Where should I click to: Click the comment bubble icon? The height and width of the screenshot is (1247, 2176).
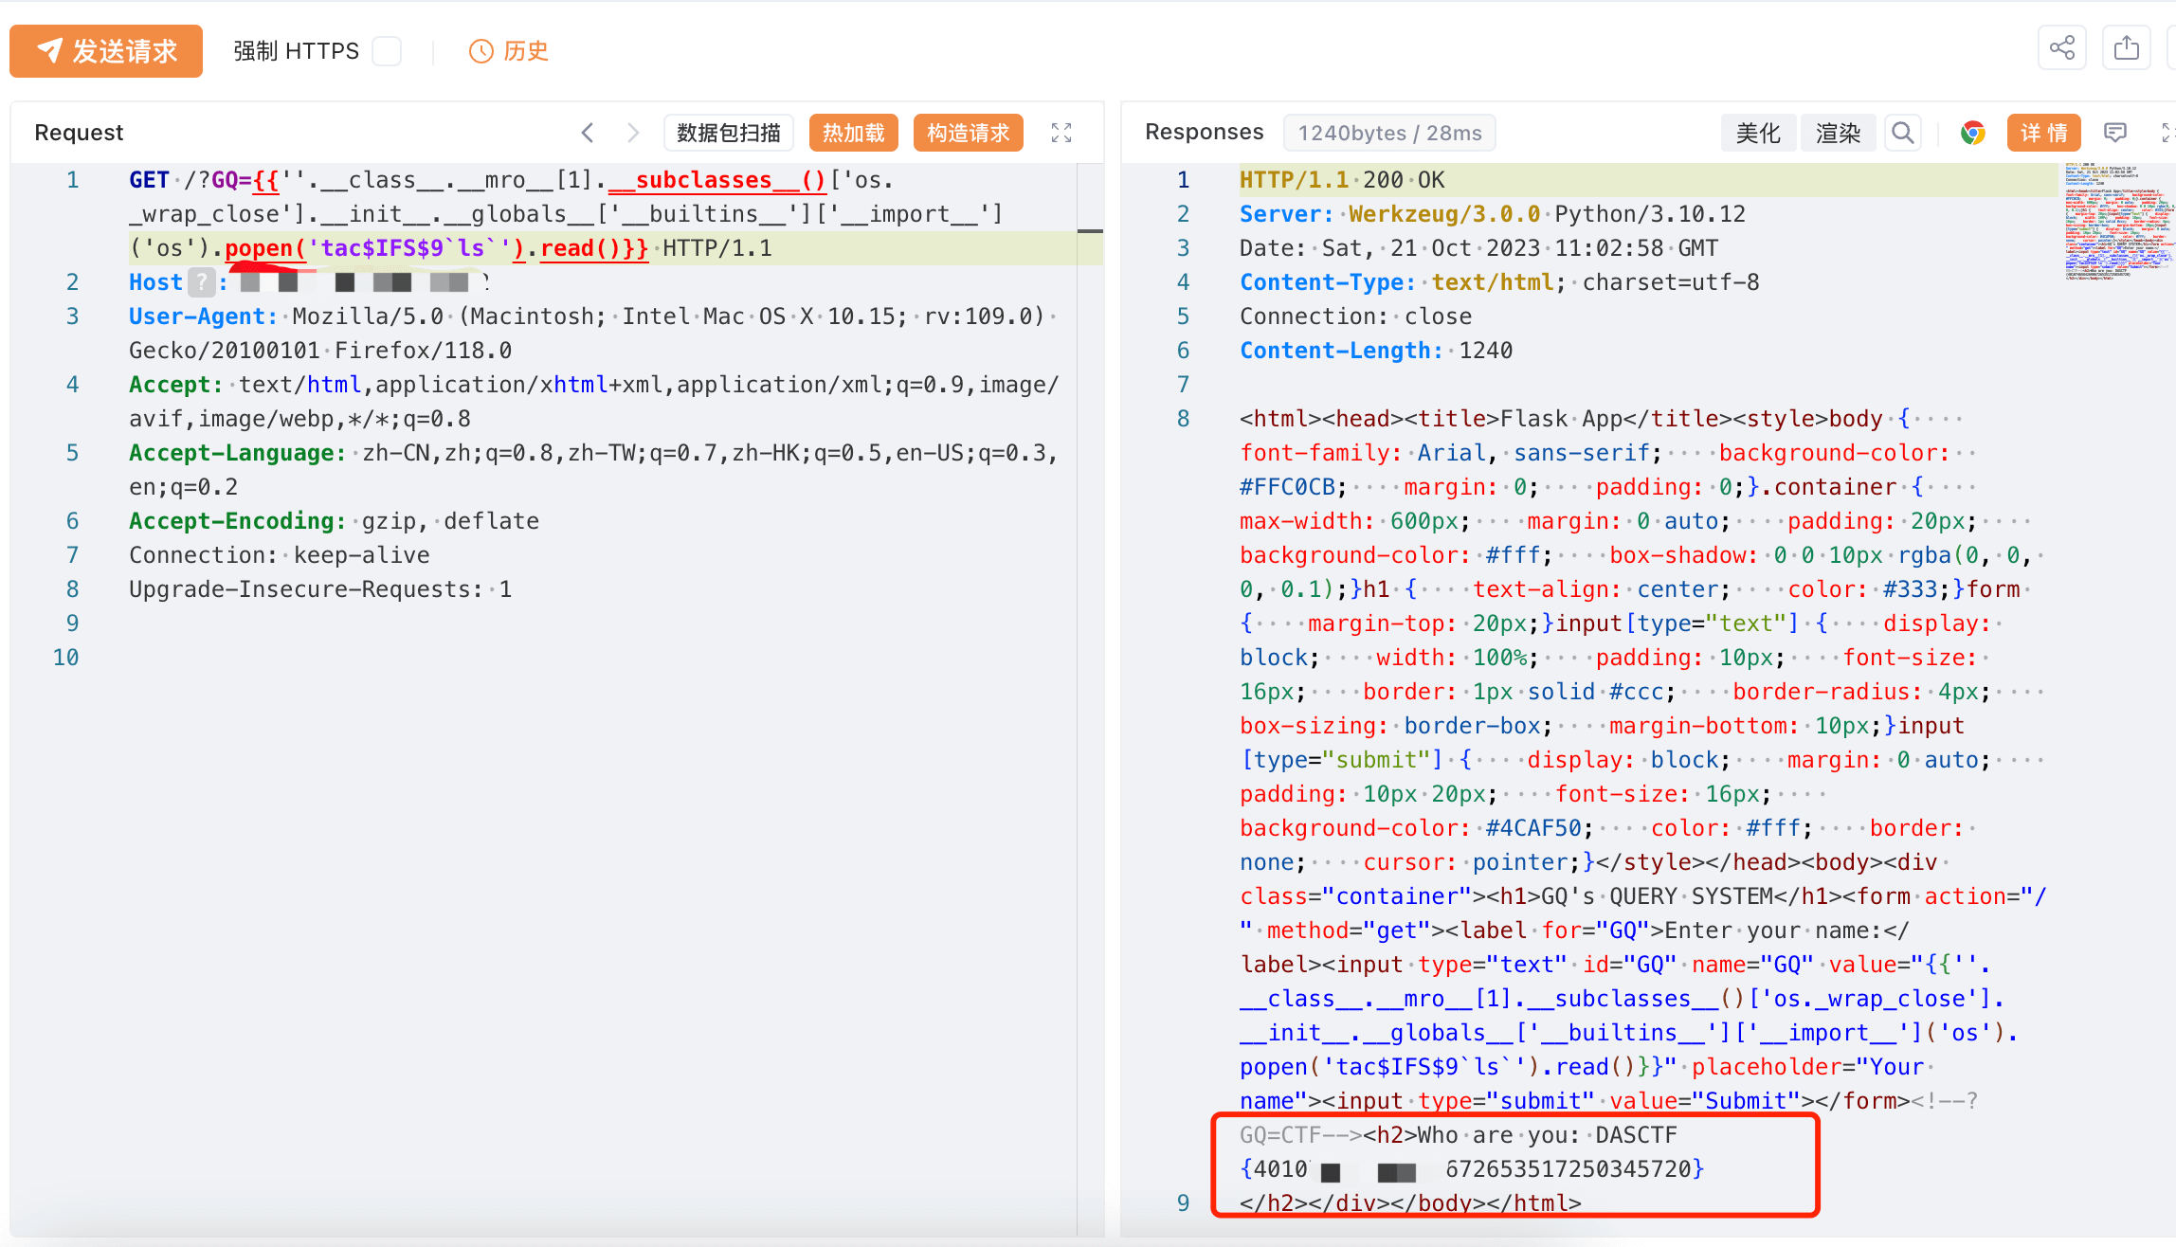click(2115, 133)
